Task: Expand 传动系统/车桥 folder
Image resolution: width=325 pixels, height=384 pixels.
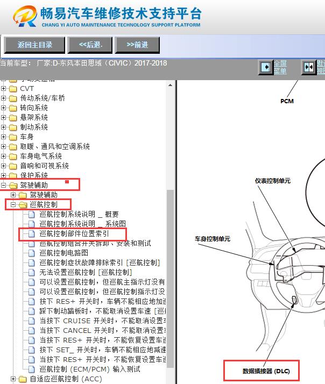Action: [3, 98]
